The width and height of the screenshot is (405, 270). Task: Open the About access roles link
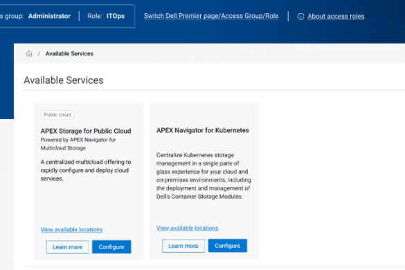point(336,17)
